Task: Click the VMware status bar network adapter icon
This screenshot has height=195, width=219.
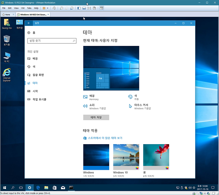Action: [x=201, y=193]
